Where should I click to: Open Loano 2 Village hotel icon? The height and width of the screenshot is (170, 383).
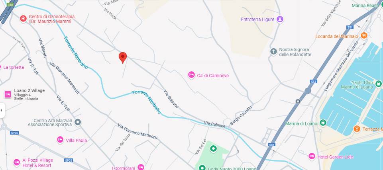8,94
